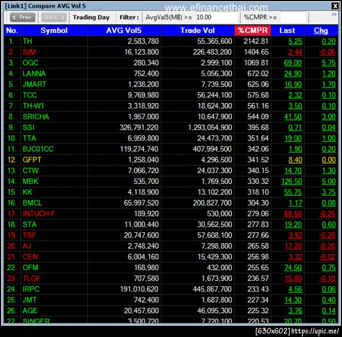
Task: Select the KK symbol
Action: (27, 192)
